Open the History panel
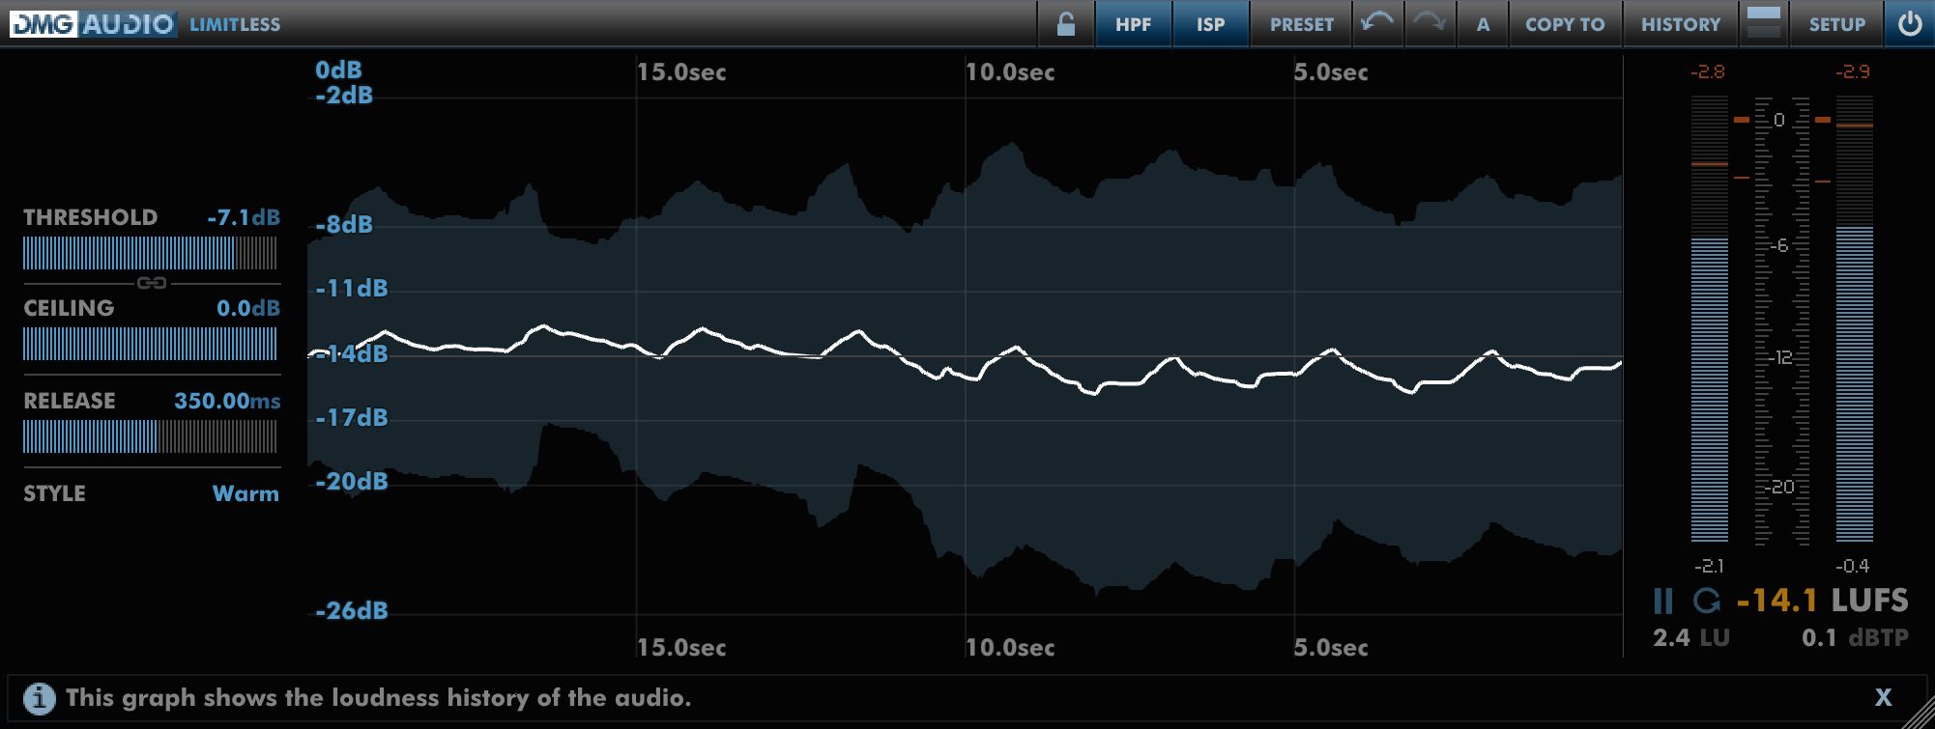Screen dimensions: 1935x729 click(x=1681, y=24)
